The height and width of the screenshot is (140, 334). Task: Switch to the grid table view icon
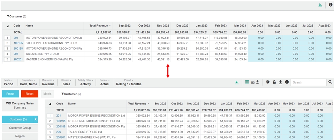[x=247, y=82]
